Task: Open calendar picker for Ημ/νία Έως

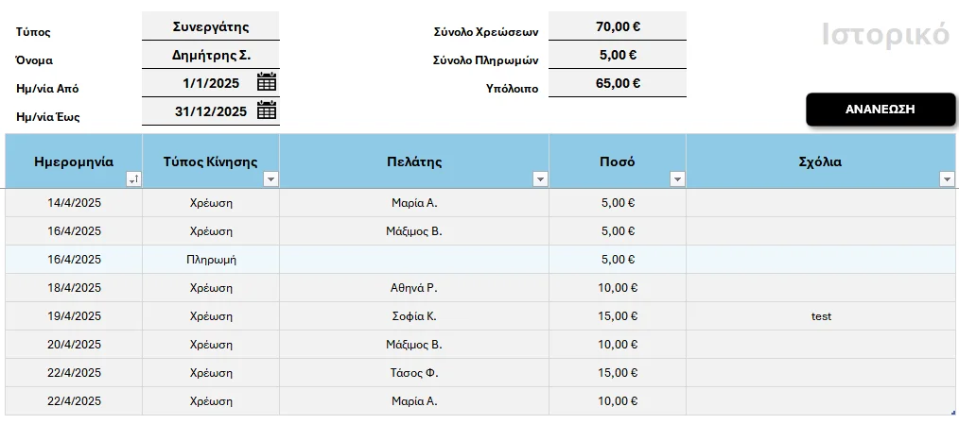Action: pyautogui.click(x=267, y=110)
